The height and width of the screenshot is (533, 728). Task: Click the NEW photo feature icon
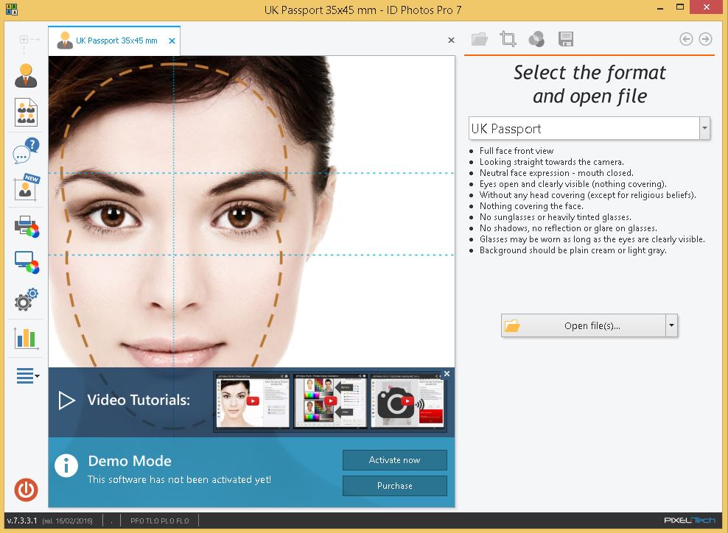pyautogui.click(x=27, y=187)
